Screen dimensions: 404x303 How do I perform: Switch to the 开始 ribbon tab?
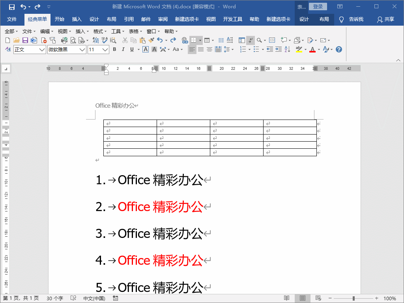(59, 19)
